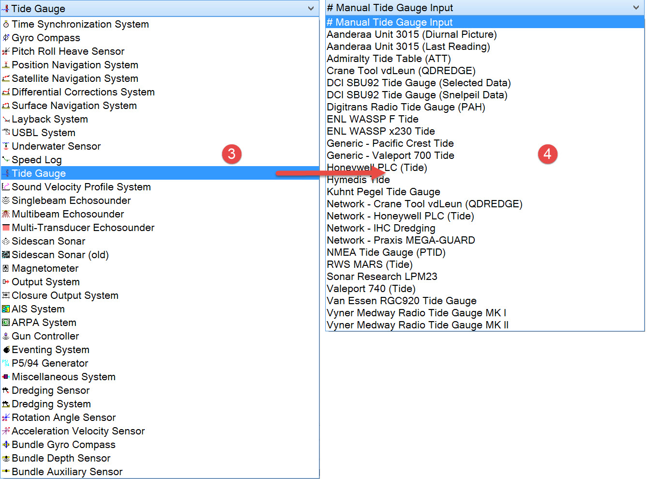Select the highlighted # Manual Tide Gauge Input driver

coord(485,22)
